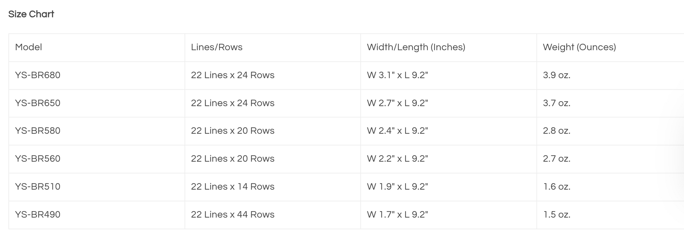The height and width of the screenshot is (250, 684).
Task: Select the YS-BR580 model cell
Action: (38, 131)
